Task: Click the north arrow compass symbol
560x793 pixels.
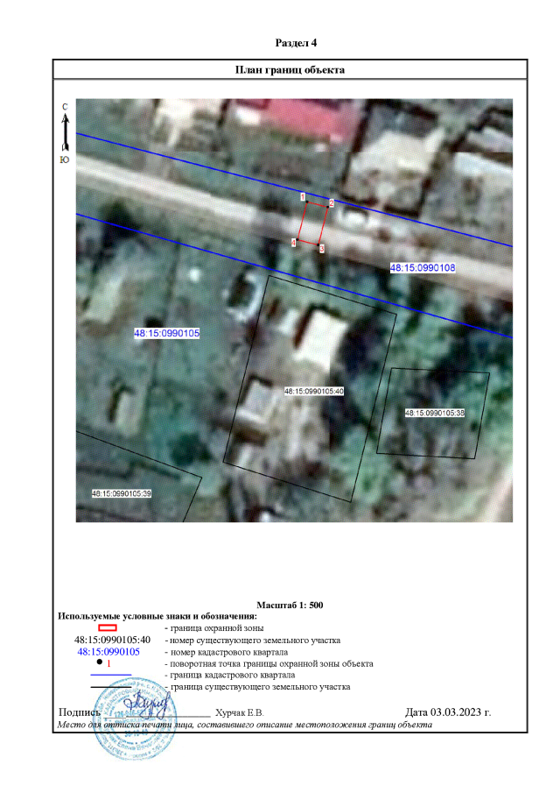Action: coord(65,133)
